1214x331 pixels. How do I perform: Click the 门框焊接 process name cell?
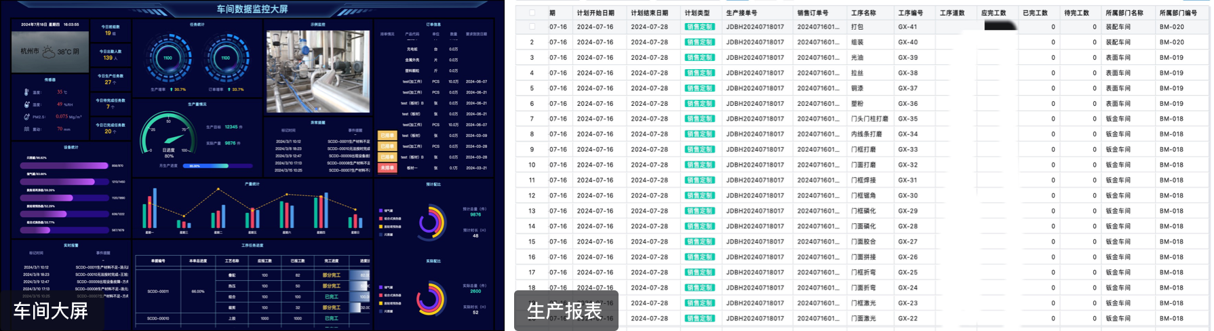pos(863,180)
